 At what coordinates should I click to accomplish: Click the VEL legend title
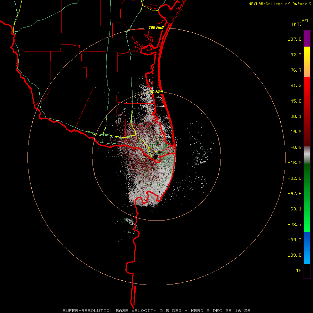[x=305, y=21]
